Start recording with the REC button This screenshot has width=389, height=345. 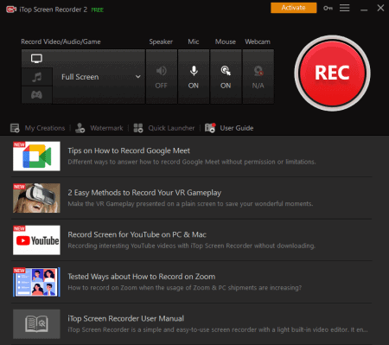click(x=332, y=73)
